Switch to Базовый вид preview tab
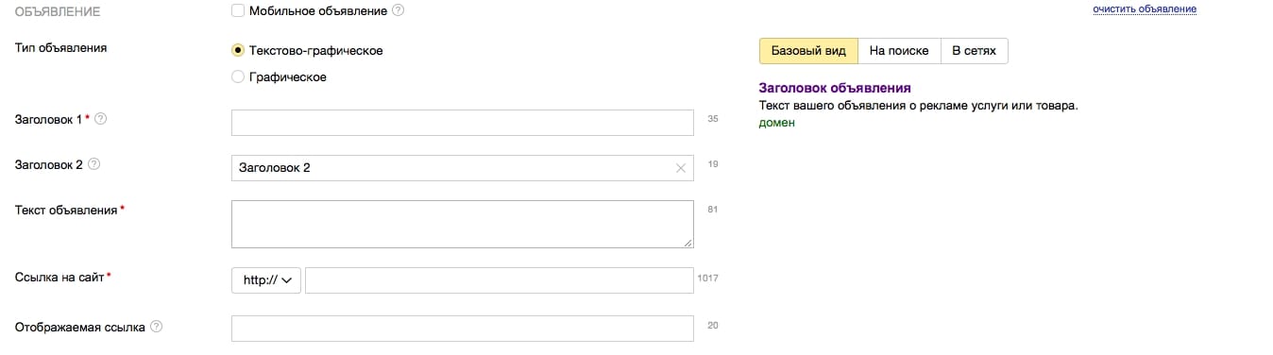This screenshot has height=355, width=1273. click(x=808, y=51)
